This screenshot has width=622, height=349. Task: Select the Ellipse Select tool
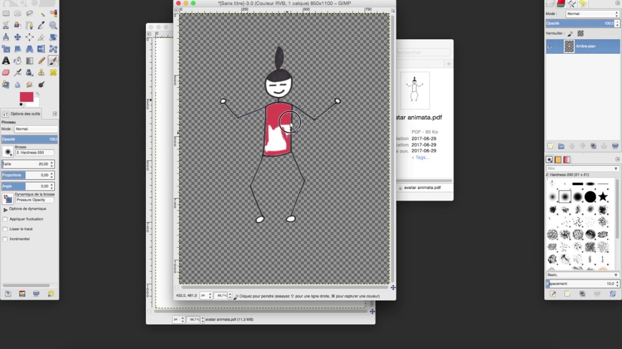click(x=17, y=13)
